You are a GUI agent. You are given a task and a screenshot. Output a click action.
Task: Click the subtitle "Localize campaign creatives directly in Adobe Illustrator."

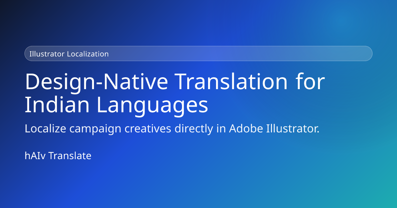click(172, 129)
